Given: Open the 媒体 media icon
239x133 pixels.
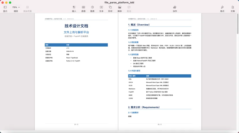Looking at the screenshot, I should point(120,7).
